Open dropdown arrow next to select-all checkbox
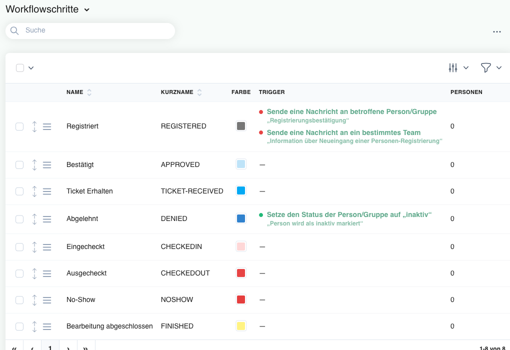Screen dimensions: 510x350 [x=31, y=68]
